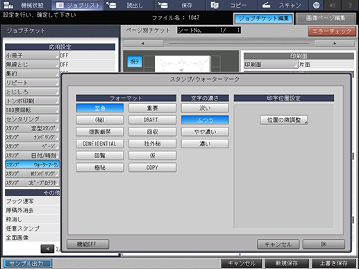Open the 印刷面 print side setting
The height and width of the screenshot is (269, 359).
point(271,64)
